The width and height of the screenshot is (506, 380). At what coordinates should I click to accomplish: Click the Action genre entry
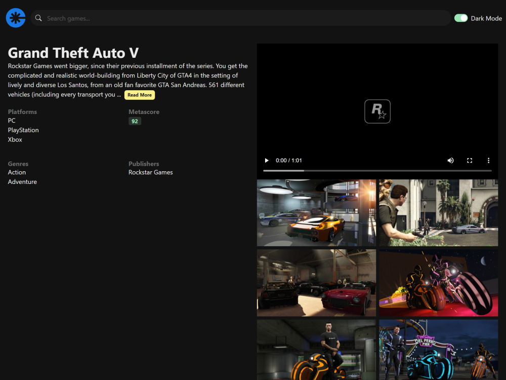[17, 172]
